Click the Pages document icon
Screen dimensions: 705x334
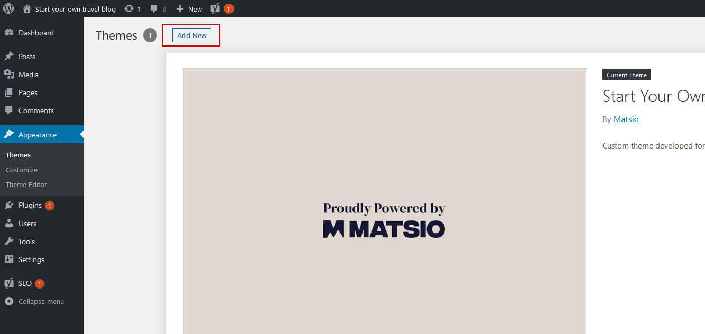(x=9, y=92)
